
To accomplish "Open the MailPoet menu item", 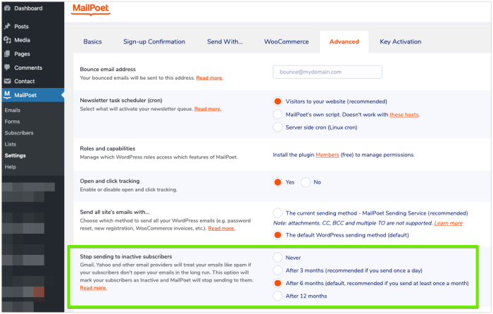I will click(32, 95).
